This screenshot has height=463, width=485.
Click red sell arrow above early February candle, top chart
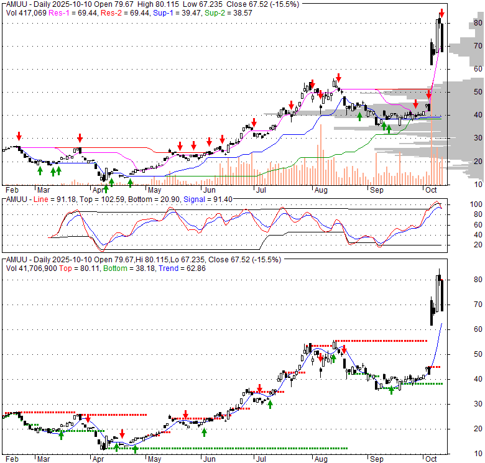tap(19, 135)
